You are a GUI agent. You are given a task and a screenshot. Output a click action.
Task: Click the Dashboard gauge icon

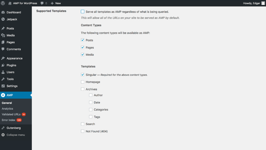(3, 12)
